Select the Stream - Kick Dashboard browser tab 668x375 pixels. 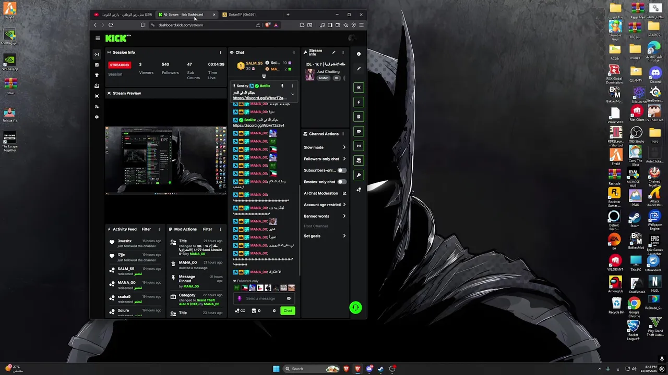pos(187,15)
